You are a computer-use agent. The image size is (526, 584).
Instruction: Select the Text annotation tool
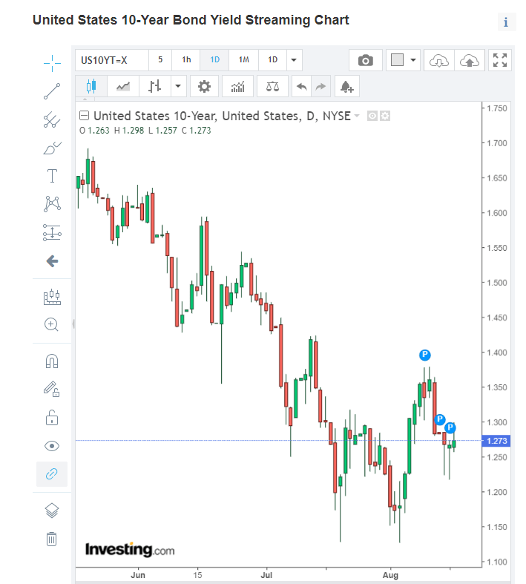(x=52, y=176)
